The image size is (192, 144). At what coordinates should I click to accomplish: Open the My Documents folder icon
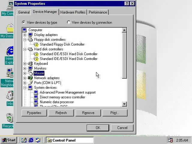(10, 28)
